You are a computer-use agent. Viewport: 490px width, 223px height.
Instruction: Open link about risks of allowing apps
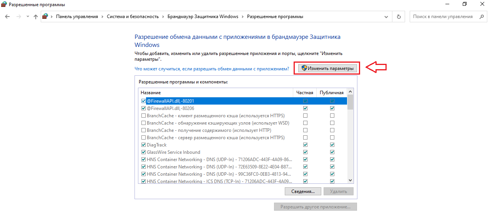point(212,69)
